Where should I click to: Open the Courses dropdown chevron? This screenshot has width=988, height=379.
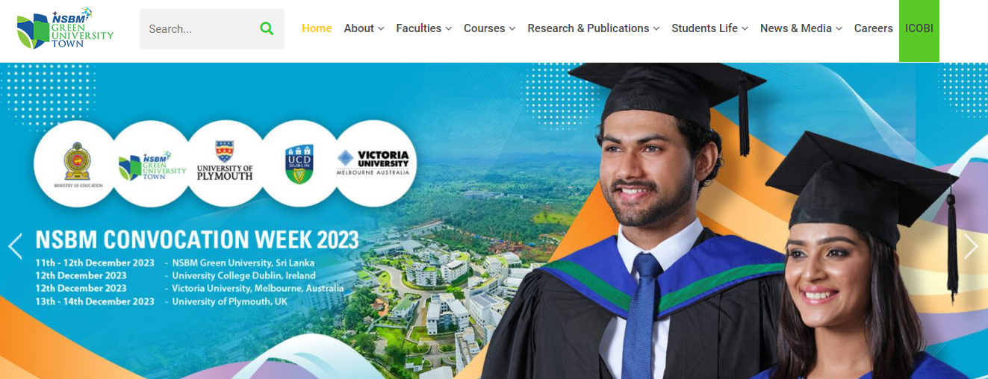pos(512,28)
